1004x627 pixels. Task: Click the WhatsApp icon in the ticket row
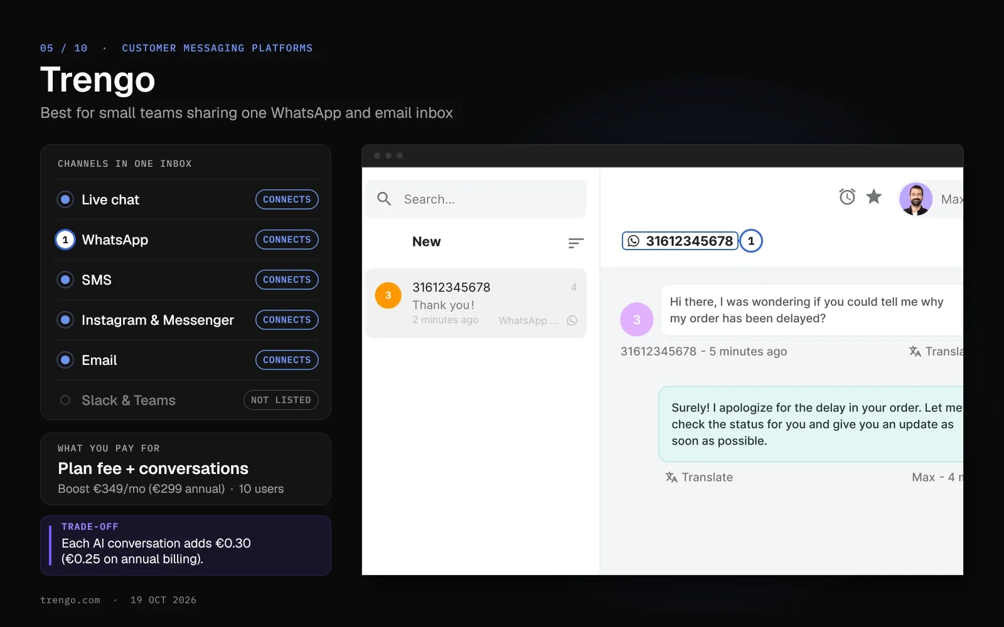coord(572,320)
